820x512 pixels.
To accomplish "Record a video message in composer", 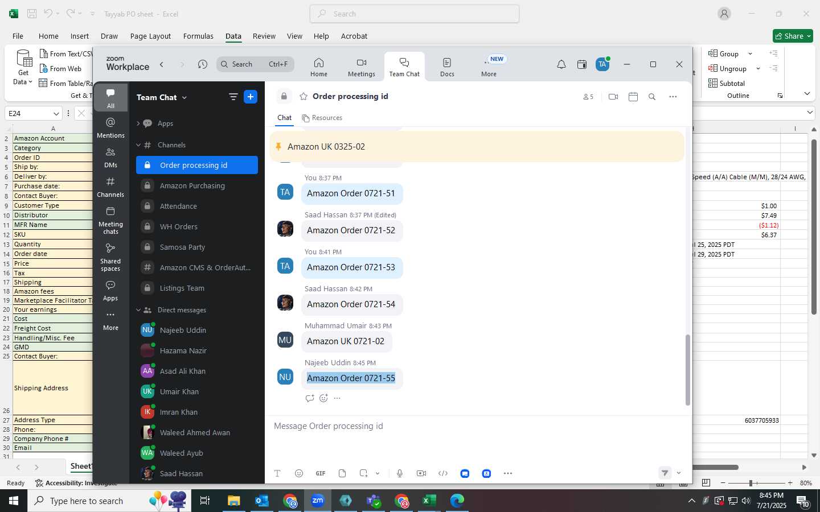I will 421,473.
